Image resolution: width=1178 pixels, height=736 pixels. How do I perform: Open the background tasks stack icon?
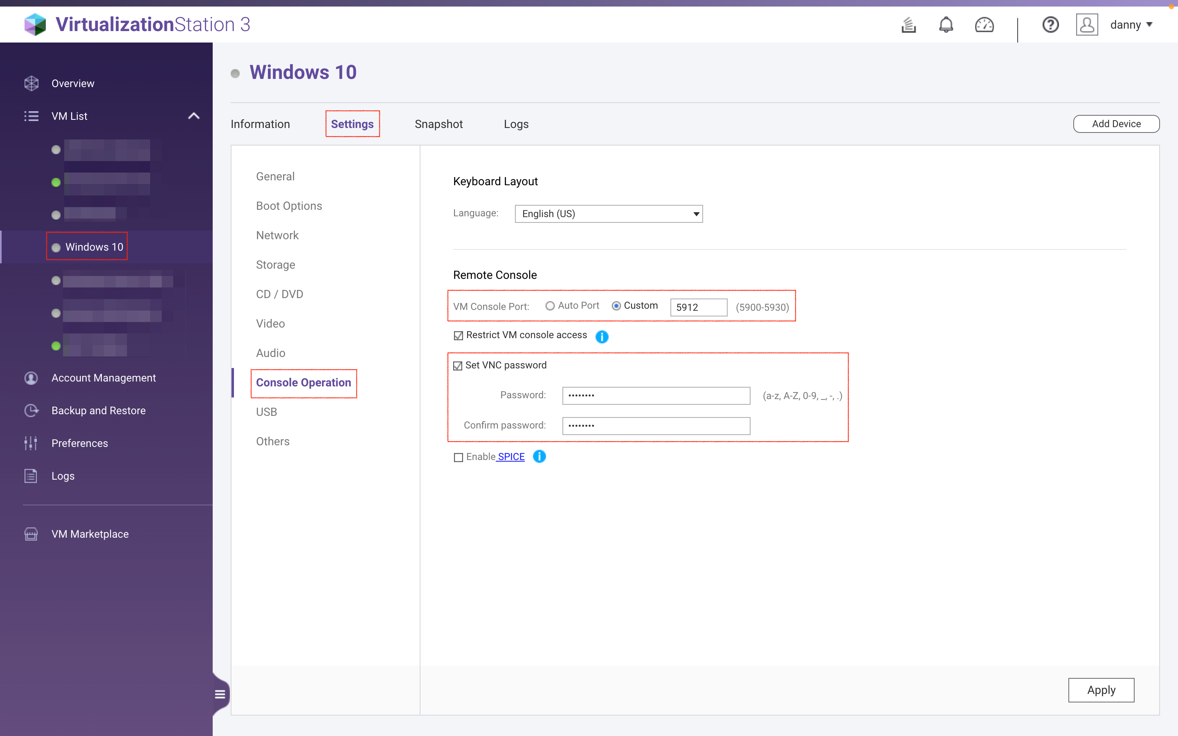908,25
